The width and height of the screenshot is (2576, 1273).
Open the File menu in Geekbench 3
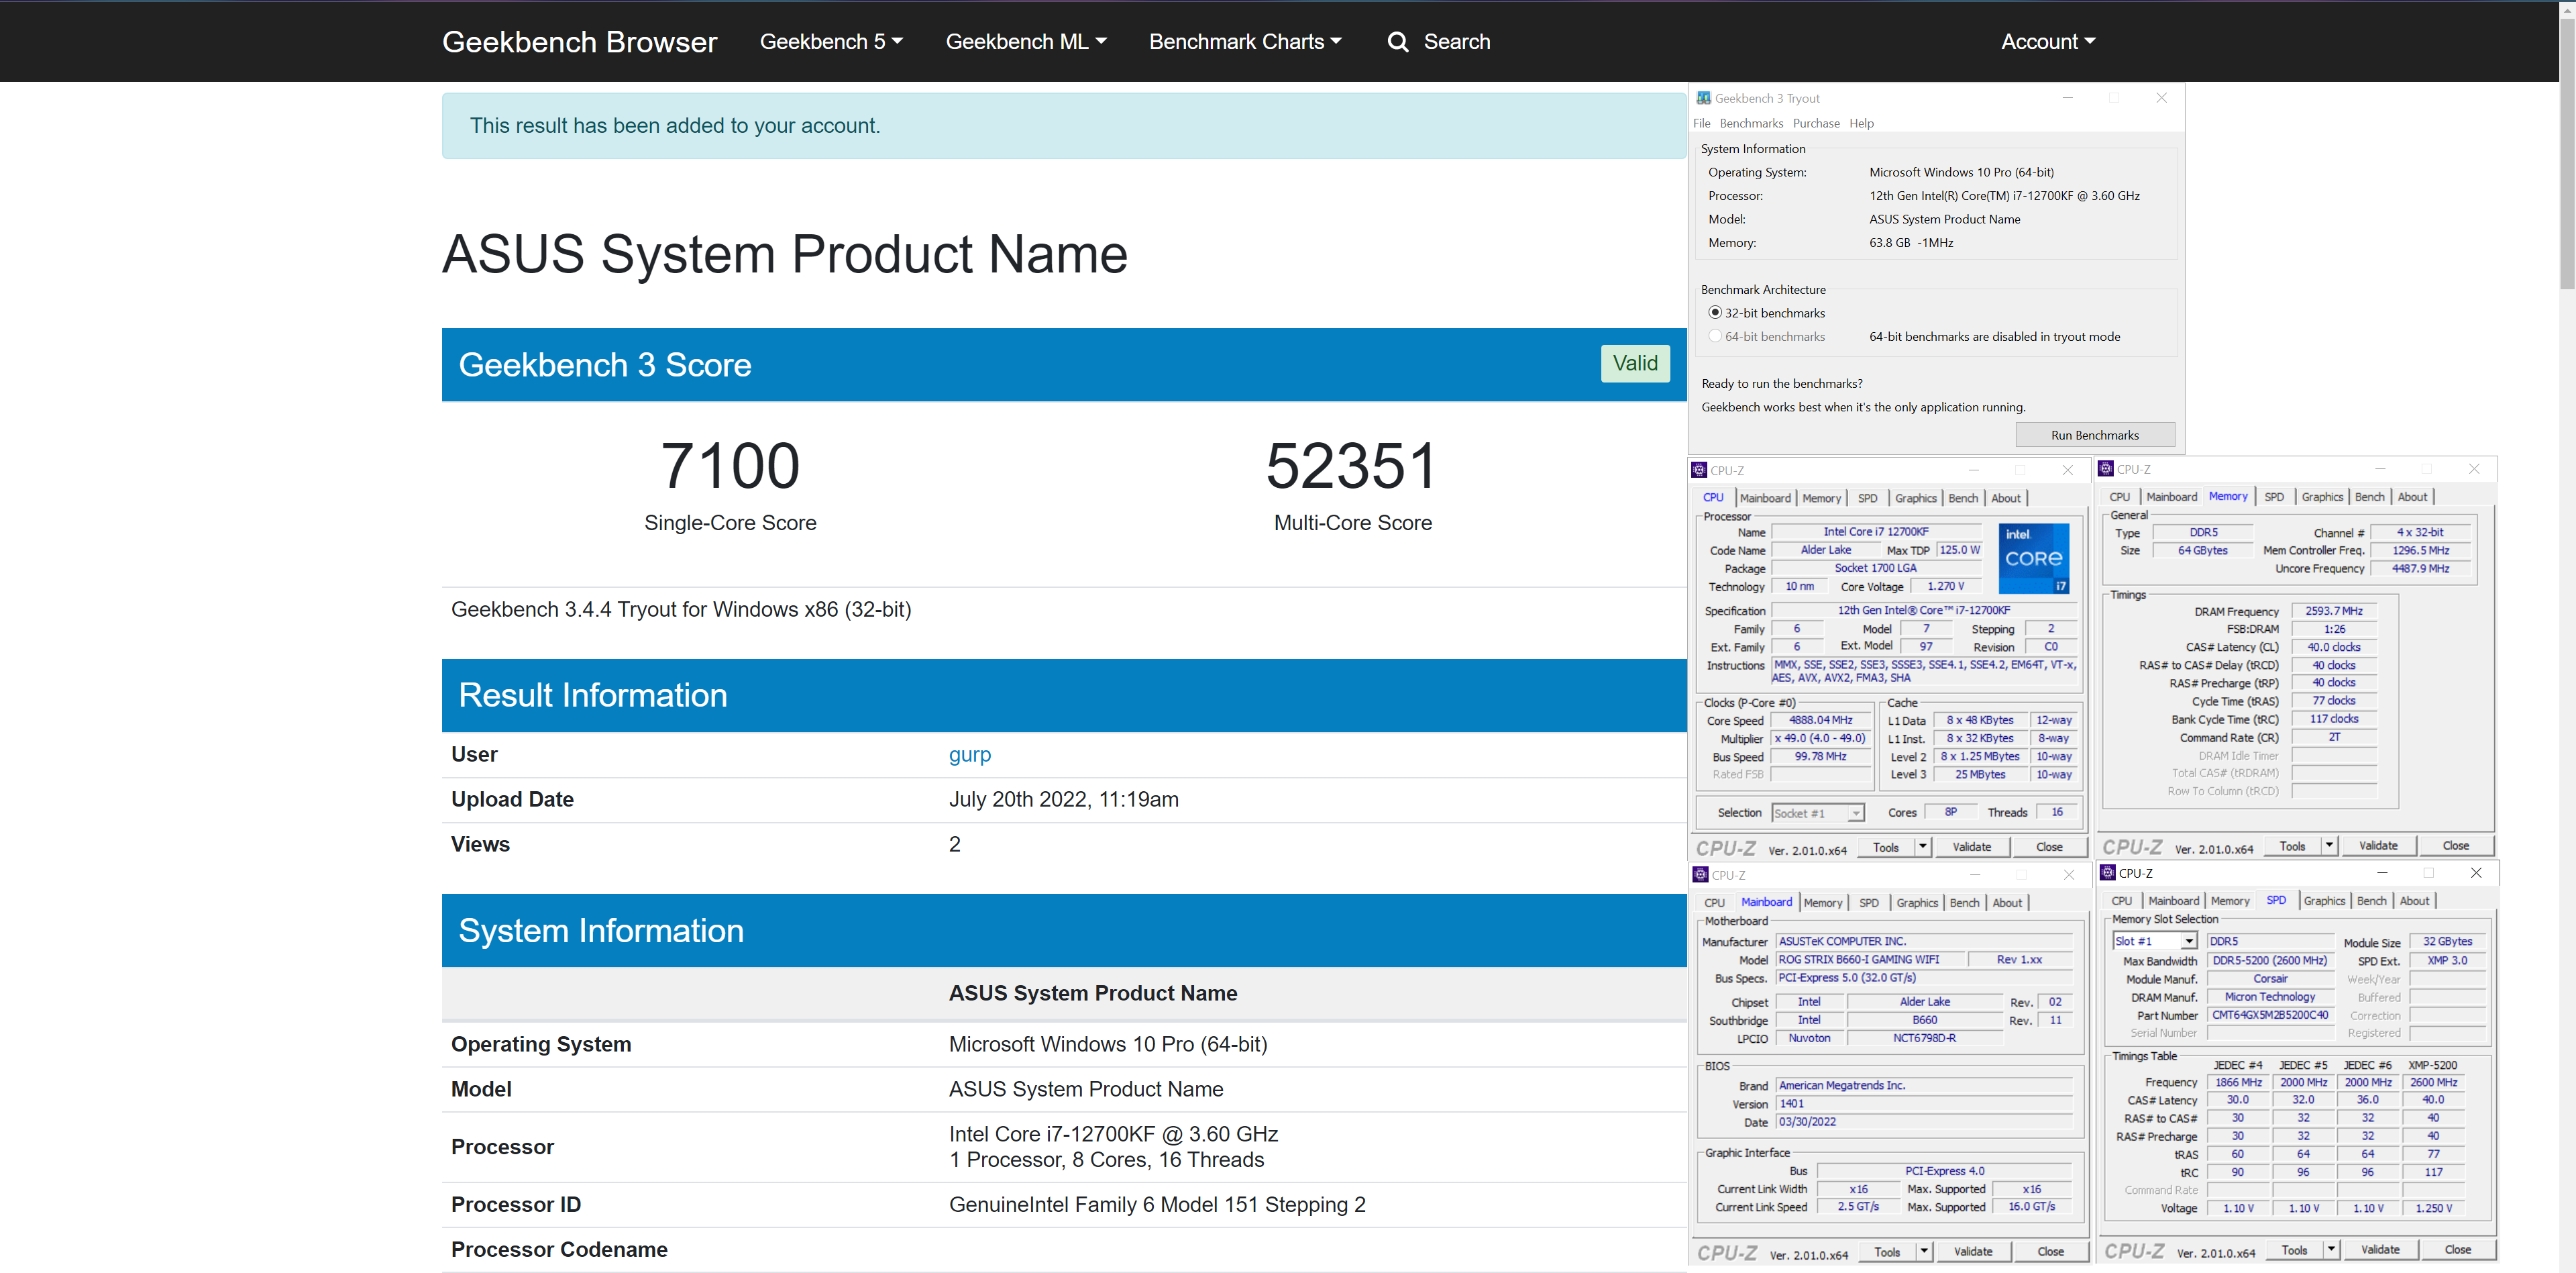pyautogui.click(x=1701, y=124)
